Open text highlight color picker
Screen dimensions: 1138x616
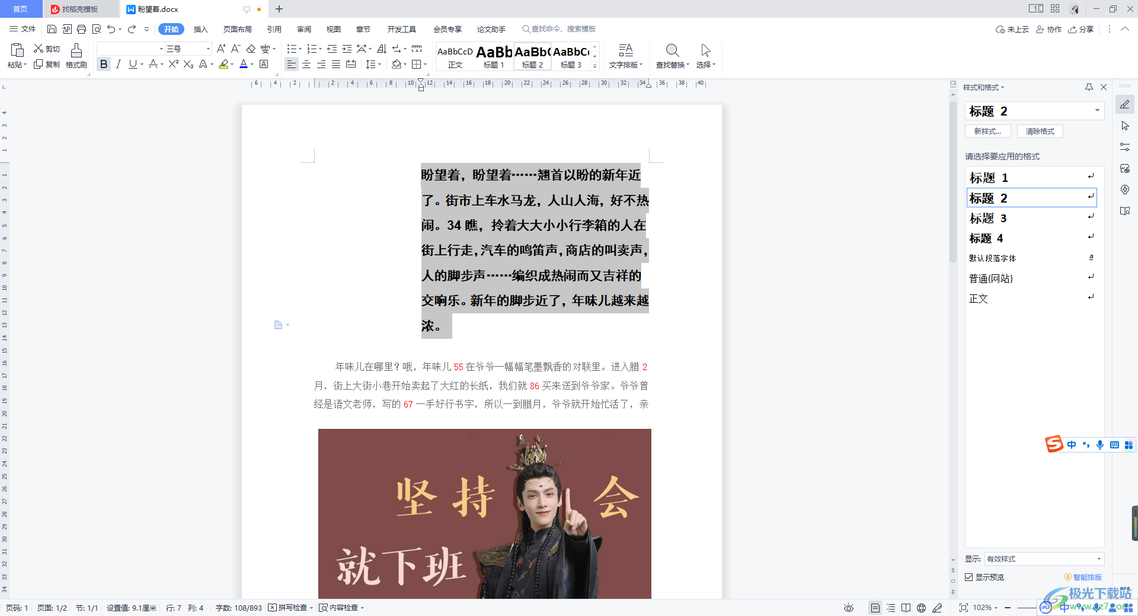(232, 65)
